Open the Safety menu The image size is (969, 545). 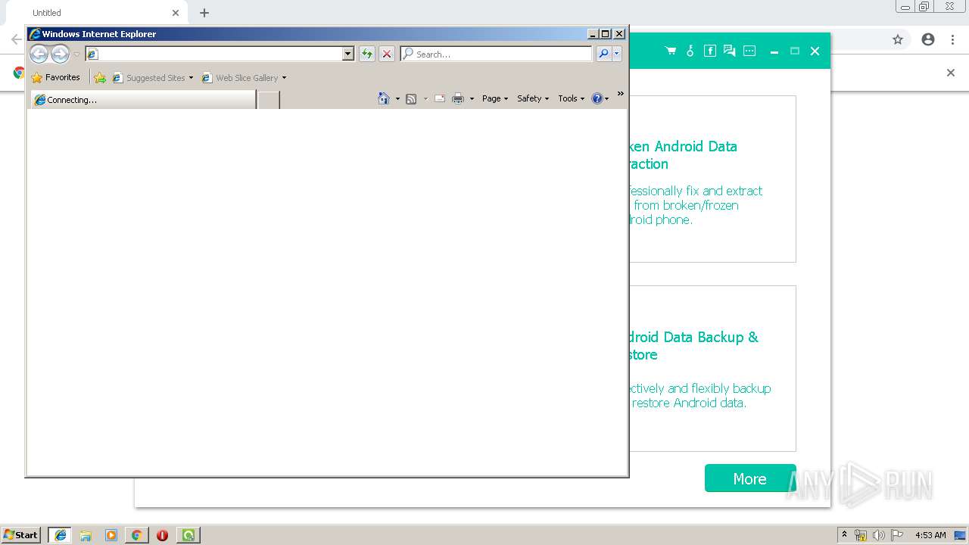coord(533,98)
